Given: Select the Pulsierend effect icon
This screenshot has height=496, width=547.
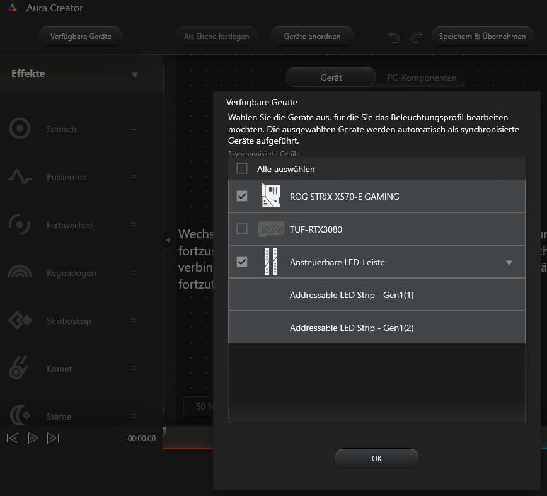Looking at the screenshot, I should (20, 176).
